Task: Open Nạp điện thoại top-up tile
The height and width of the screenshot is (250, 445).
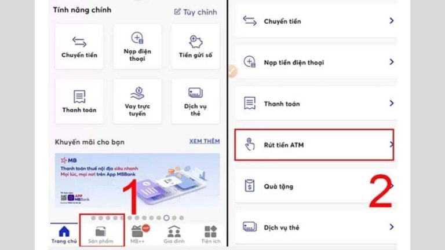Action: tap(137, 46)
